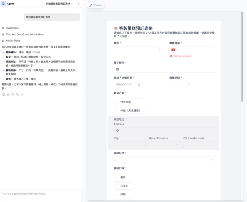247x202 pixels.
Task: Click the MM/DD/YYYY date field
Action: (x=128, y=84)
